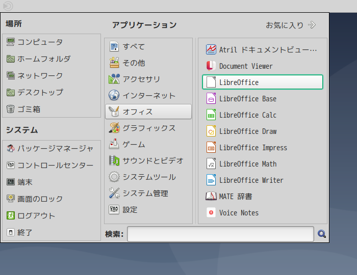Launch LibreOffice start center icon
The height and width of the screenshot is (275, 357).
click(211, 82)
